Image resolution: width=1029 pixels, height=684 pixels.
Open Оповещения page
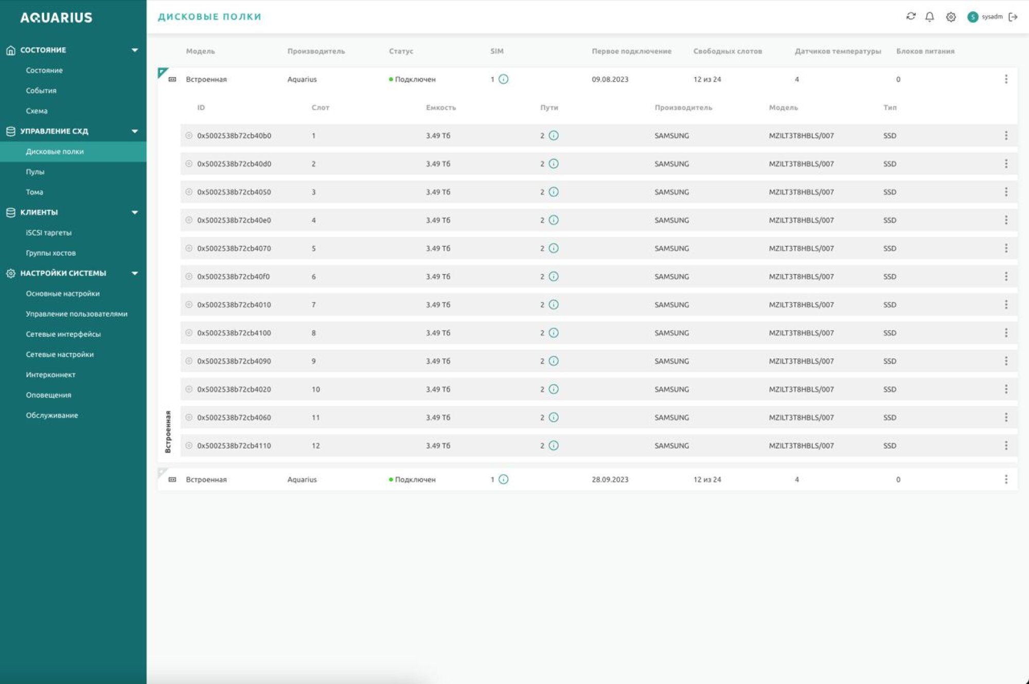point(48,395)
